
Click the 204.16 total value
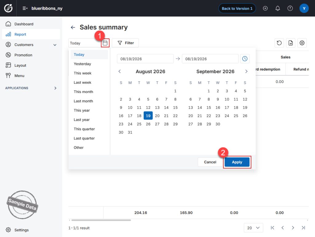click(141, 213)
